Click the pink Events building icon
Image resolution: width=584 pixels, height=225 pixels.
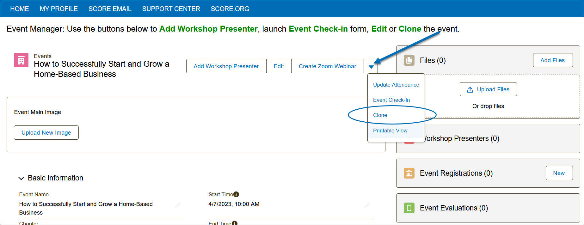[21, 60]
